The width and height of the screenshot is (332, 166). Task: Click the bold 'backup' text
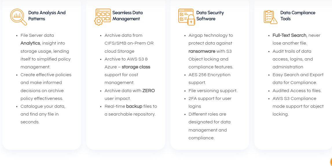click(134, 106)
